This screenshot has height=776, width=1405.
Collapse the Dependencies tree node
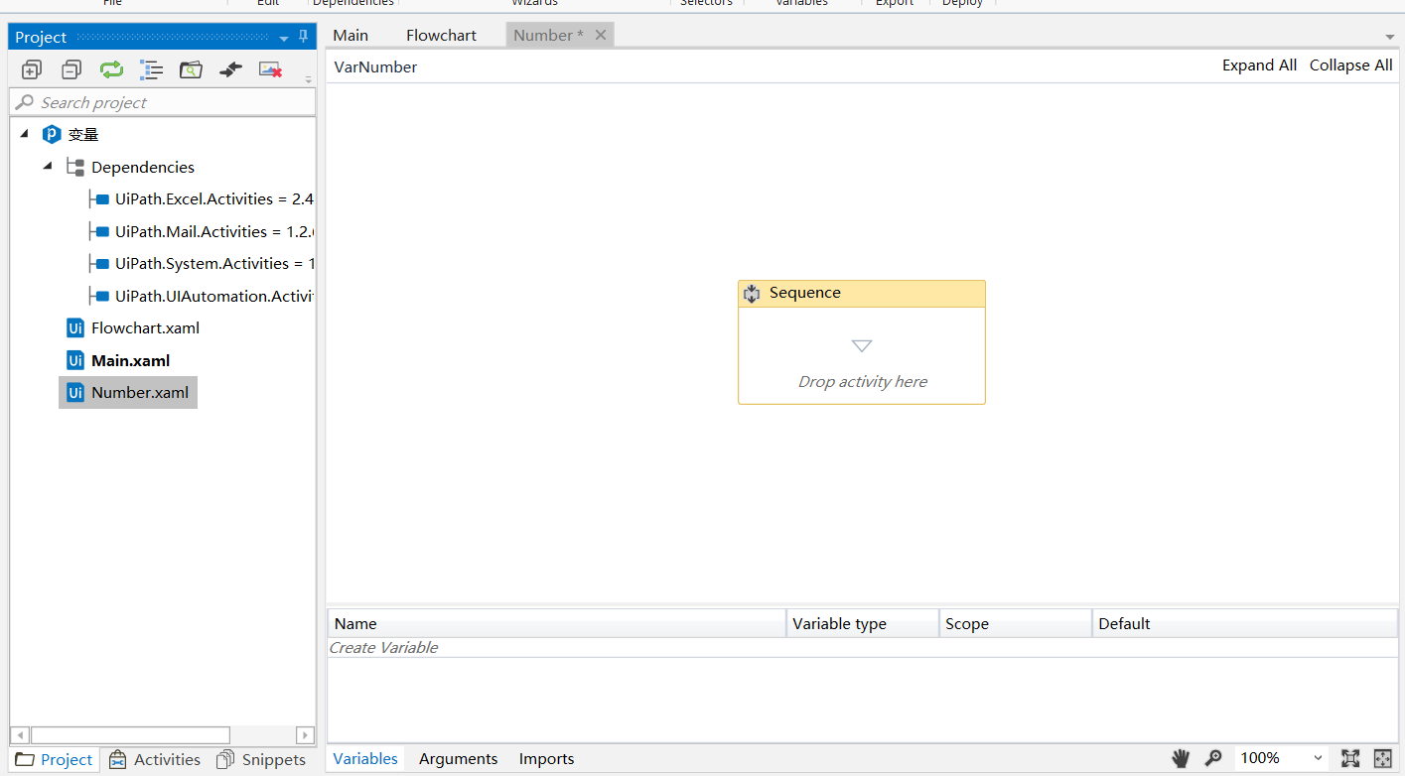click(x=48, y=167)
